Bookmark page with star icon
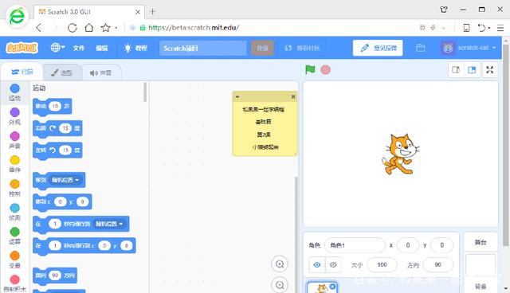The image size is (510, 293). 105,28
